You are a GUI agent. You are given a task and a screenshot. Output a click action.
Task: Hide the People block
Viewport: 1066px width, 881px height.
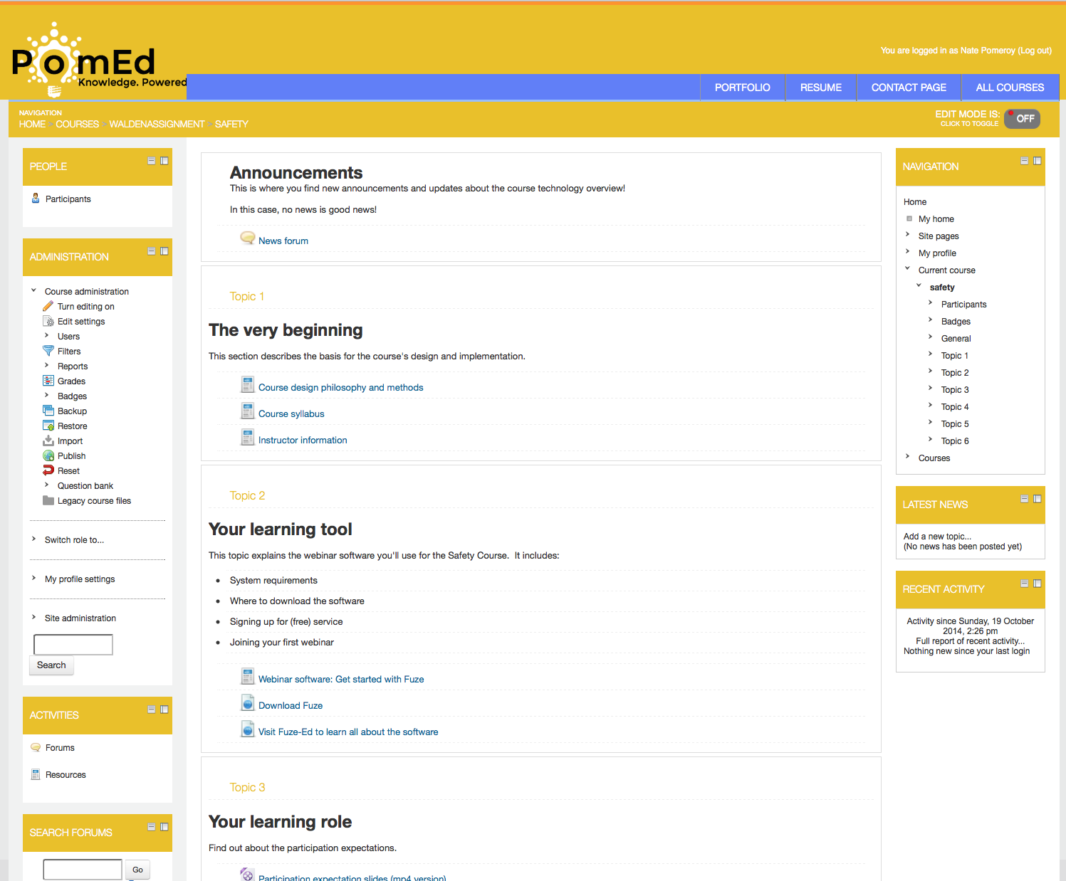[152, 161]
